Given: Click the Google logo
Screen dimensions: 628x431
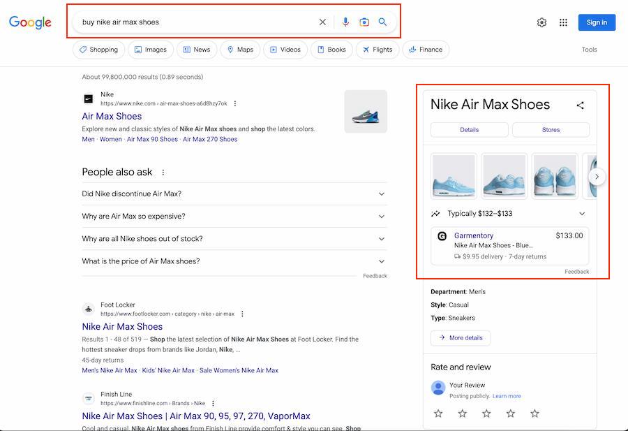Looking at the screenshot, I should 30,22.
